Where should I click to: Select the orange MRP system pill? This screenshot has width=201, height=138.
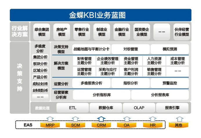click(x=50, y=125)
